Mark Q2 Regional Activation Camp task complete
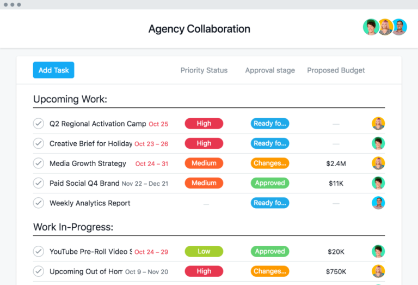 click(39, 124)
